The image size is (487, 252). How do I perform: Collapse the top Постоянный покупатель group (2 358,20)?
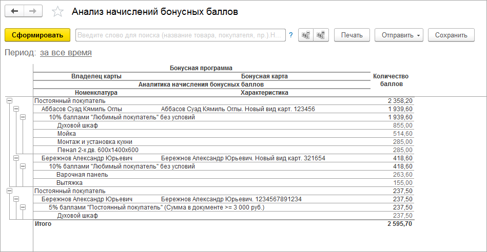tap(9, 101)
